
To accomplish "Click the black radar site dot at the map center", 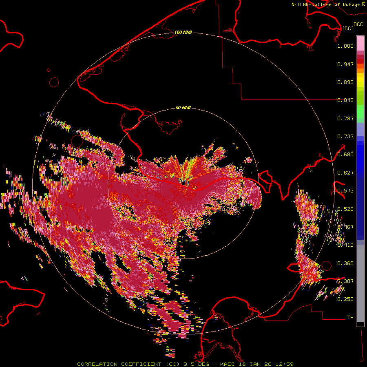I will [x=183, y=183].
